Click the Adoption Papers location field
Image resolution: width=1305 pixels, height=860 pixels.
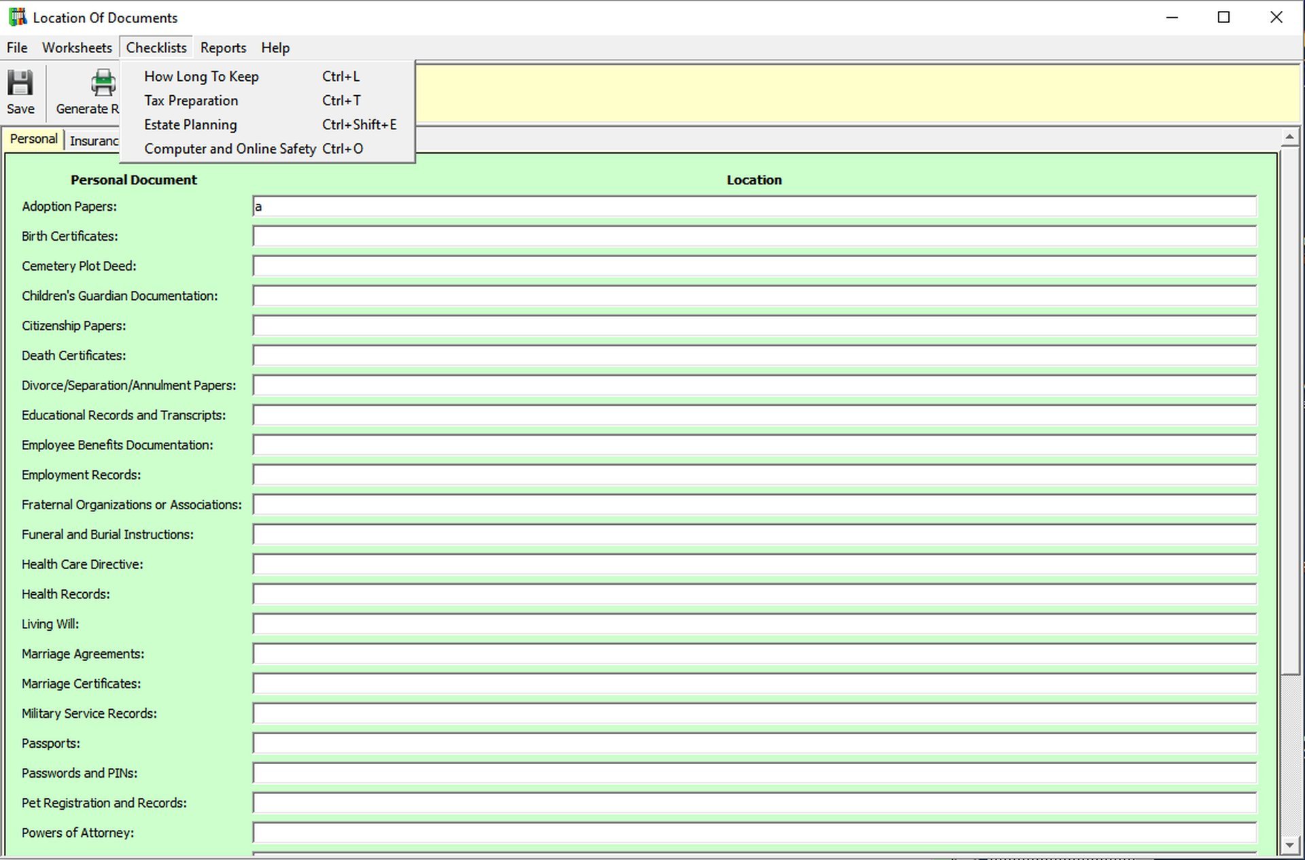[x=754, y=207]
